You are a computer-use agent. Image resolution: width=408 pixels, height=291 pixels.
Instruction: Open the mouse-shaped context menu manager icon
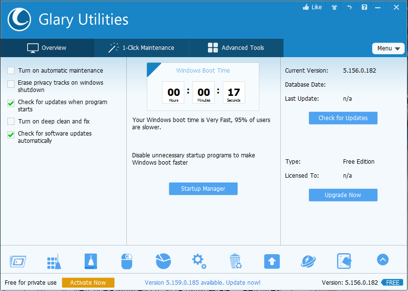[x=126, y=261]
